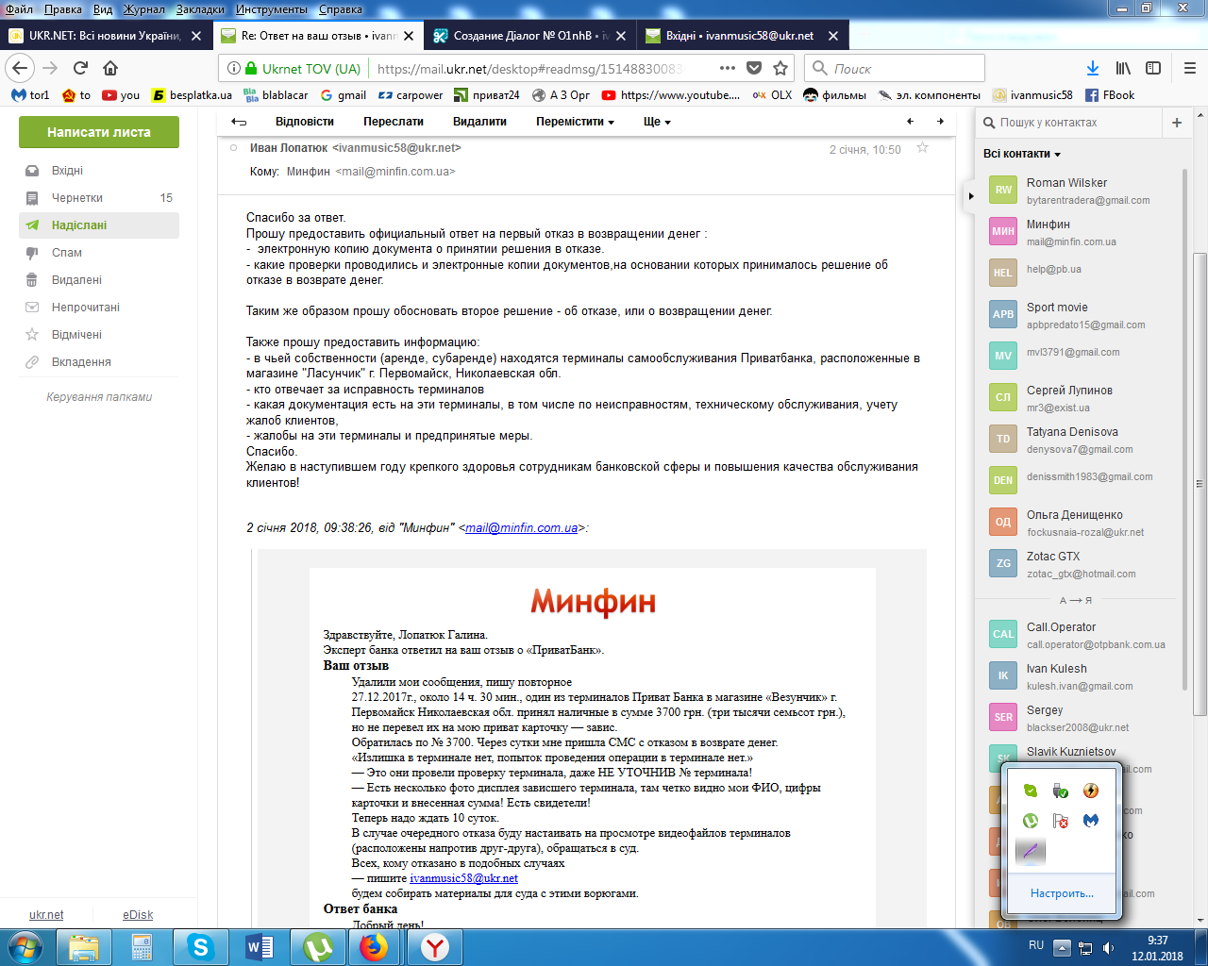Reload the page with the refresh icon

(80, 68)
